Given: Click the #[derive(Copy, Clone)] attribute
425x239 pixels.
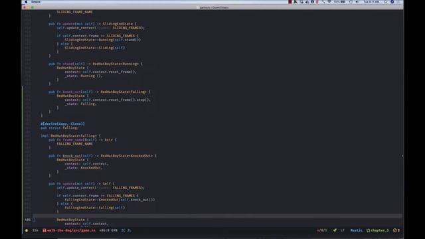Looking at the screenshot, I should pos(62,124).
